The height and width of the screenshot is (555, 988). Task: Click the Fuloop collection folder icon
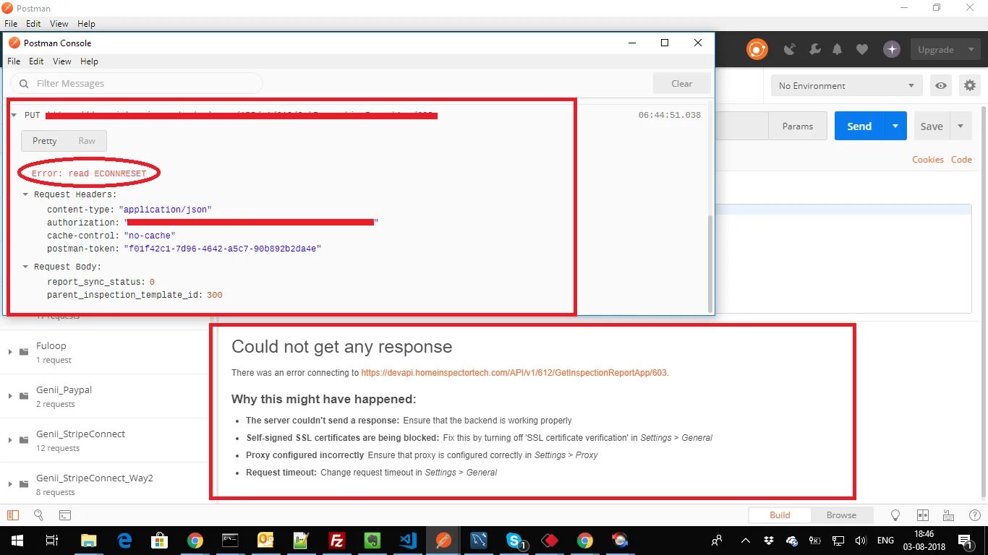(x=24, y=352)
